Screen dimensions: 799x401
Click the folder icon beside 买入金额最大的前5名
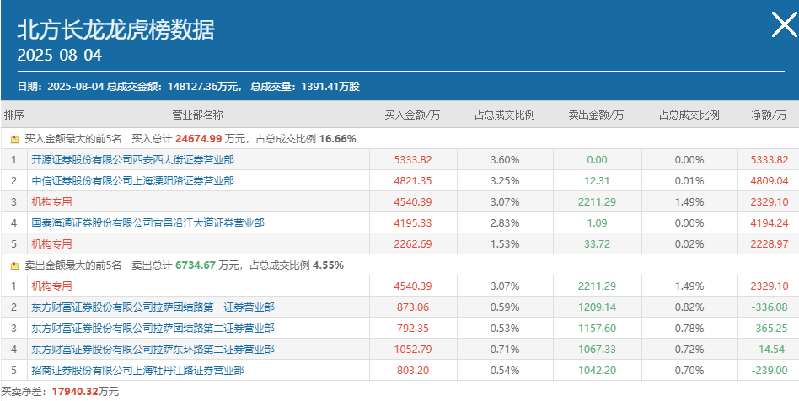click(15, 139)
